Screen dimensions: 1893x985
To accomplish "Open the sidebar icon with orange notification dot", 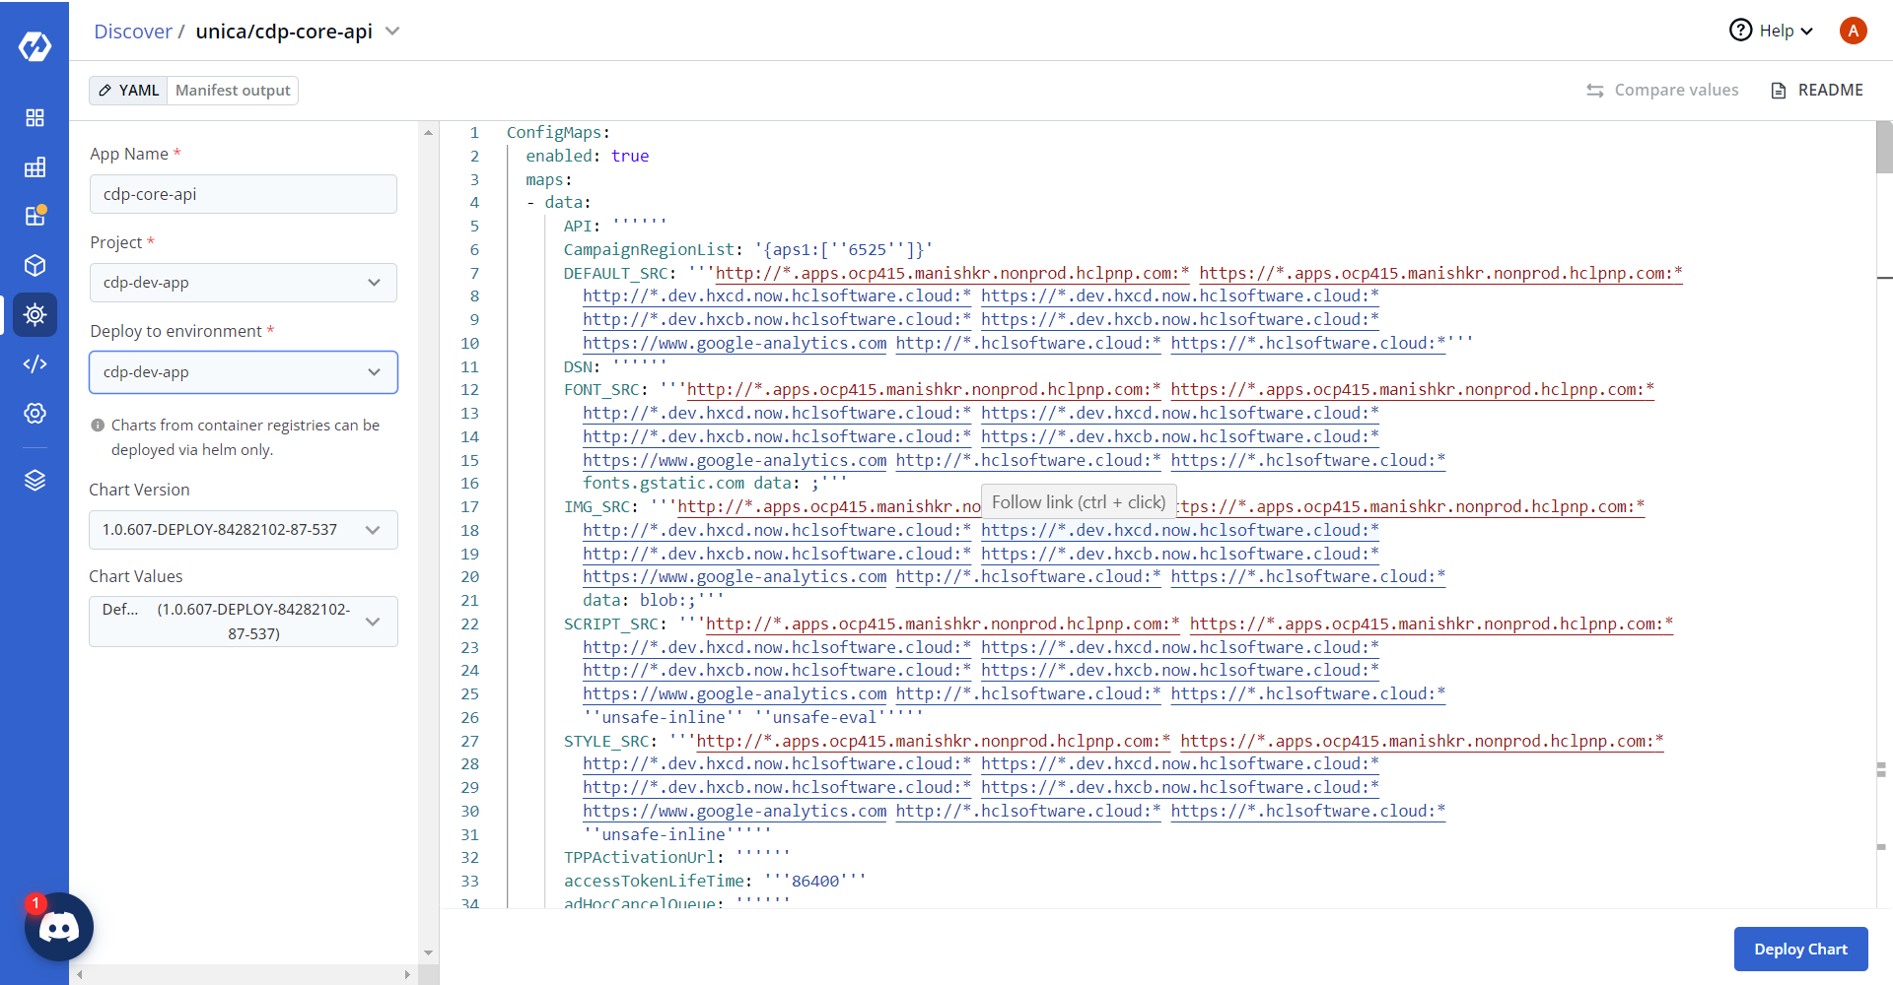I will (35, 216).
